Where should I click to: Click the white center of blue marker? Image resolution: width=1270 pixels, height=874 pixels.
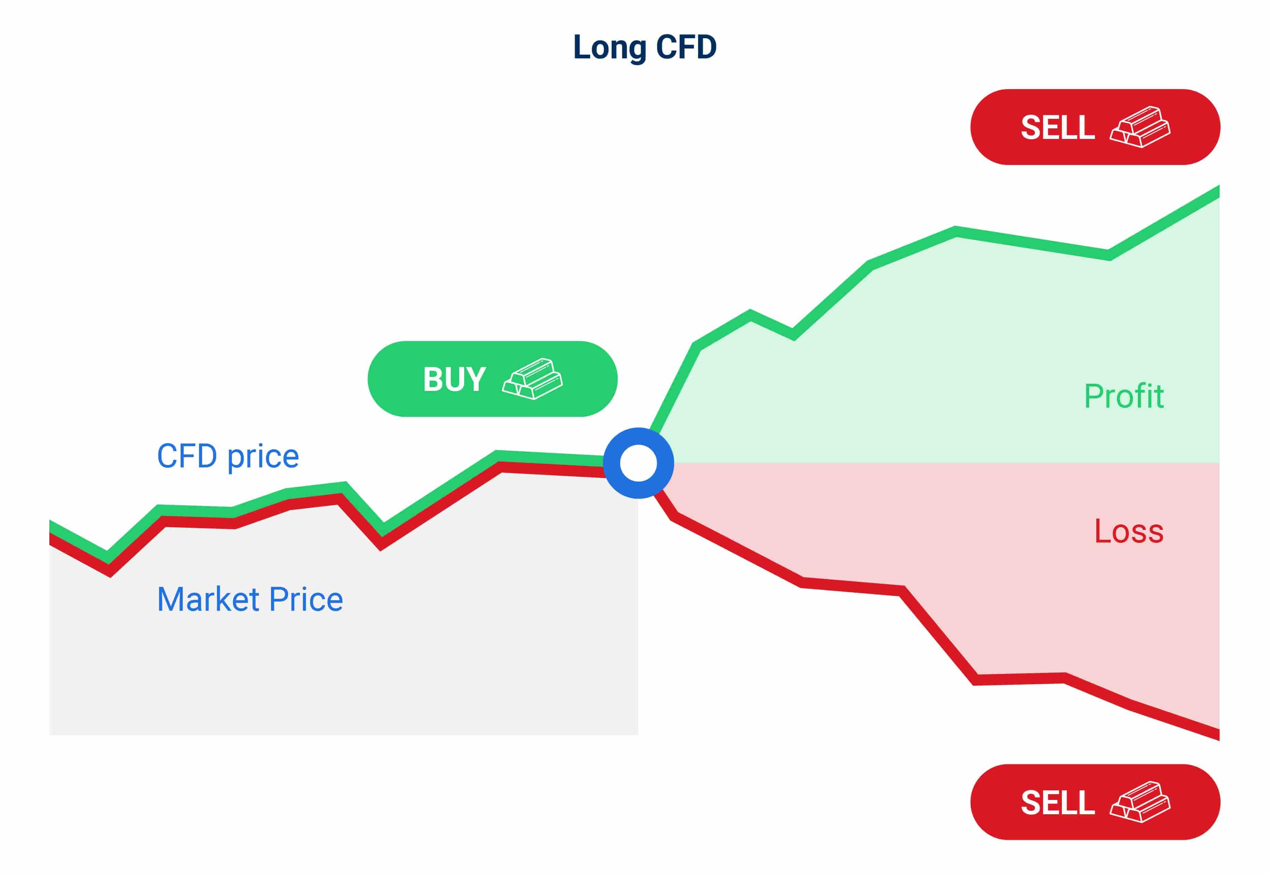pyautogui.click(x=638, y=463)
